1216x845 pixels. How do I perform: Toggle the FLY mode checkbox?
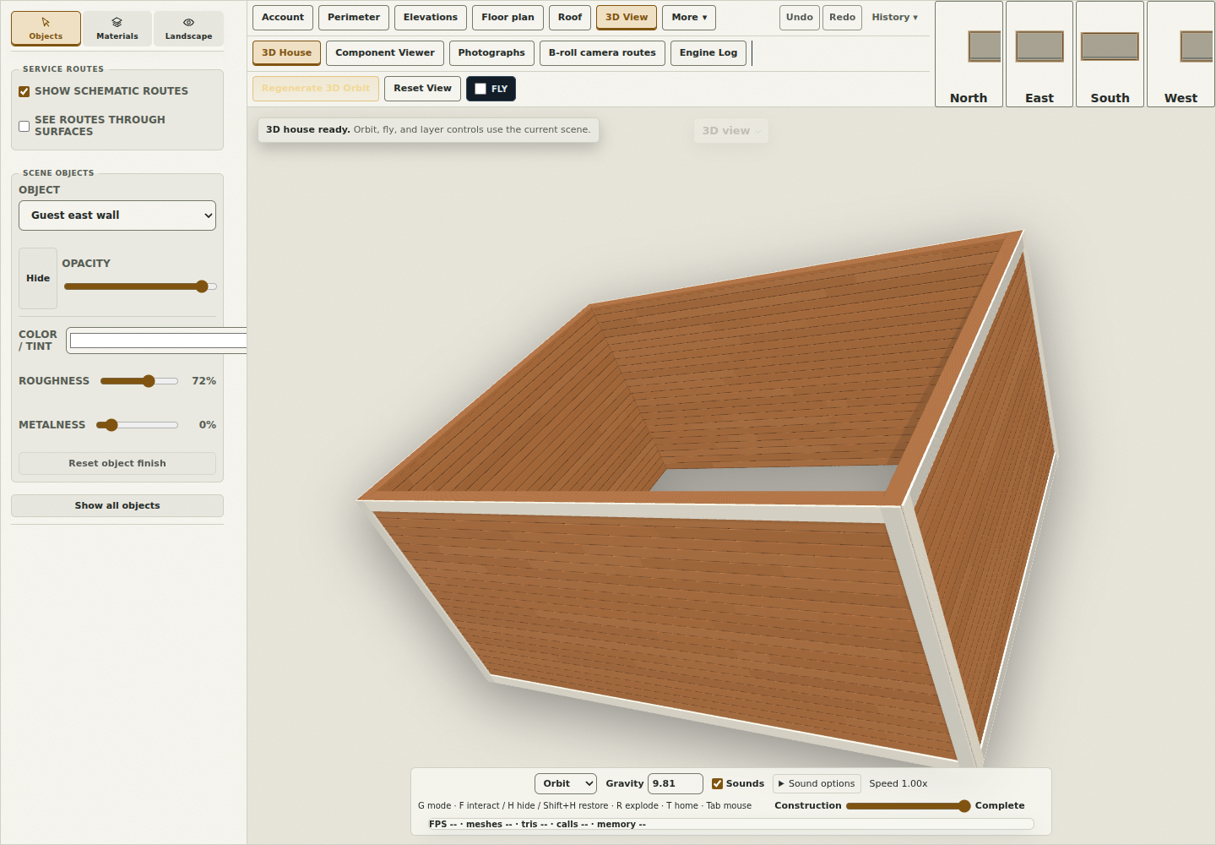[480, 89]
